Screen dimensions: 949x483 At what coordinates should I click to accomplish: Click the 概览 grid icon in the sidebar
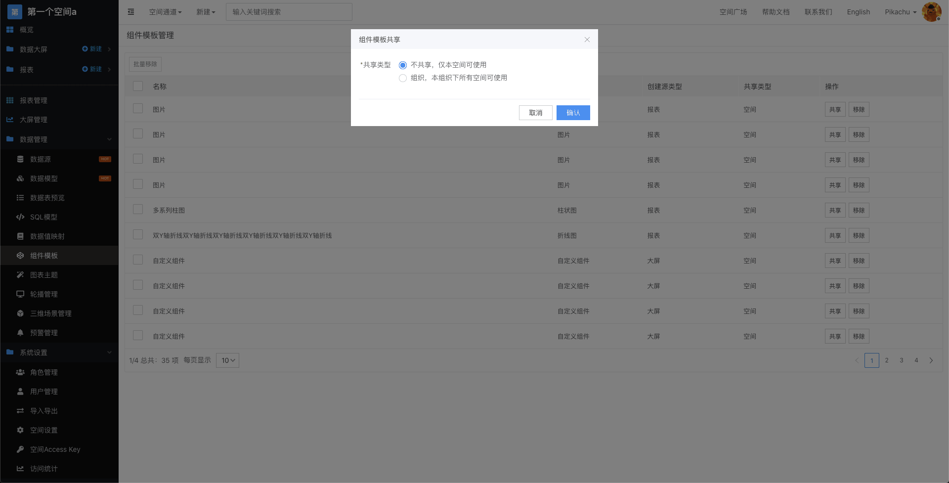pos(10,30)
